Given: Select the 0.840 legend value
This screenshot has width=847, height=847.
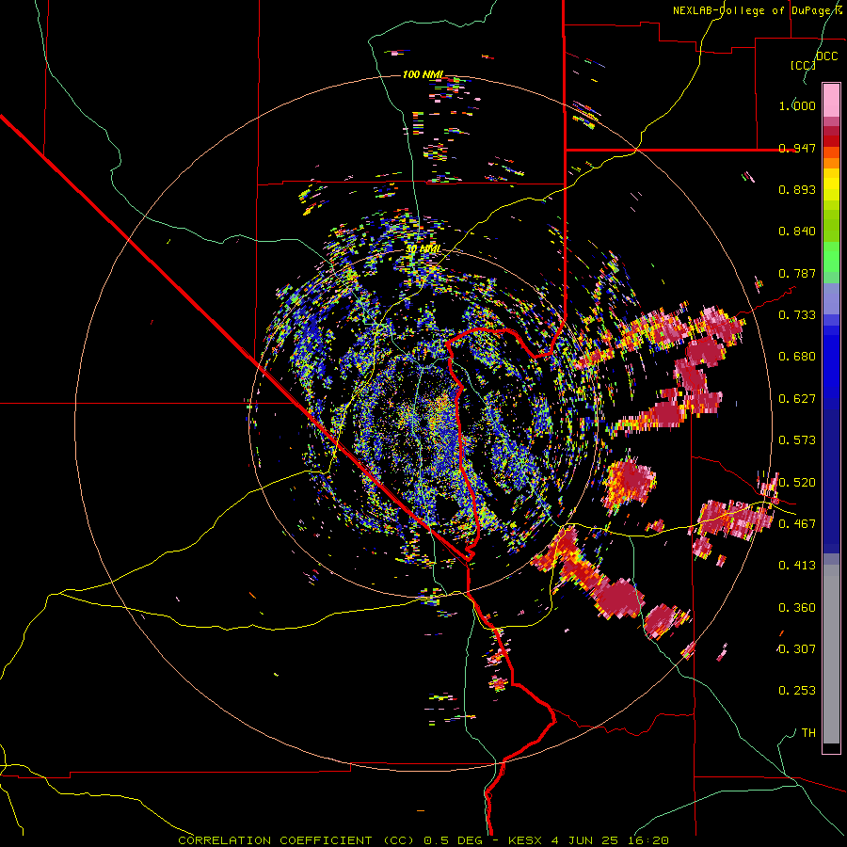Looking at the screenshot, I should coord(797,232).
